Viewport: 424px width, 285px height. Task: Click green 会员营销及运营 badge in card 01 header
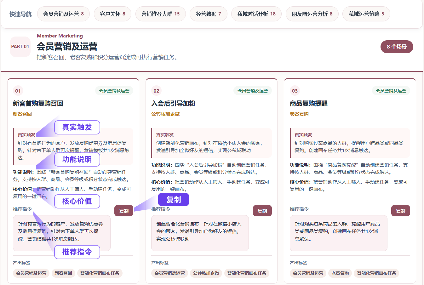114,91
